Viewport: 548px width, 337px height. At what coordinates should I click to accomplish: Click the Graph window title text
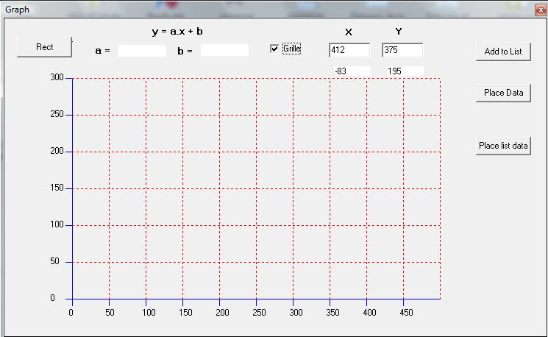click(x=17, y=10)
